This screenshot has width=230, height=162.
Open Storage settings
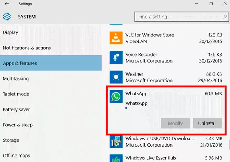(x=51, y=140)
